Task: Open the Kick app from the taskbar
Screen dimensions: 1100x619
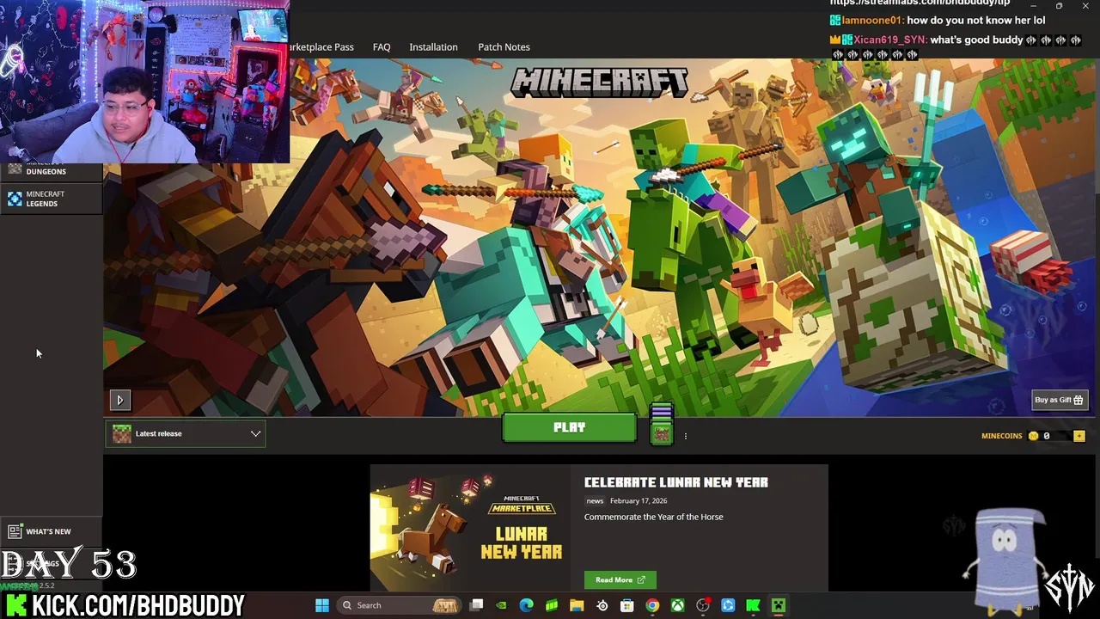Action: [753, 605]
